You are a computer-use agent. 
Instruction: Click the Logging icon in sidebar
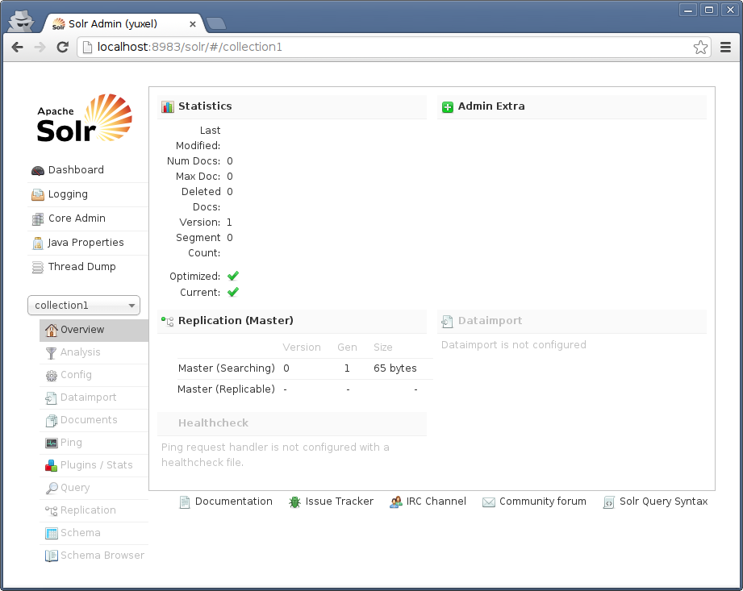(x=38, y=194)
